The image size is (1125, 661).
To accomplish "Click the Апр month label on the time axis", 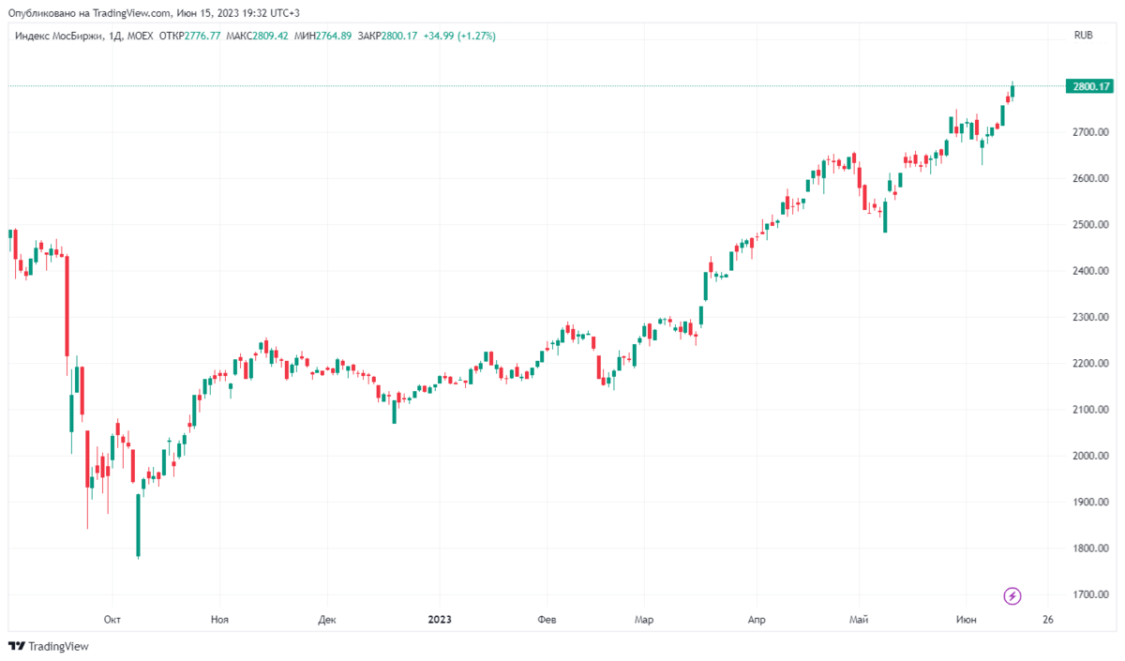I will [757, 620].
